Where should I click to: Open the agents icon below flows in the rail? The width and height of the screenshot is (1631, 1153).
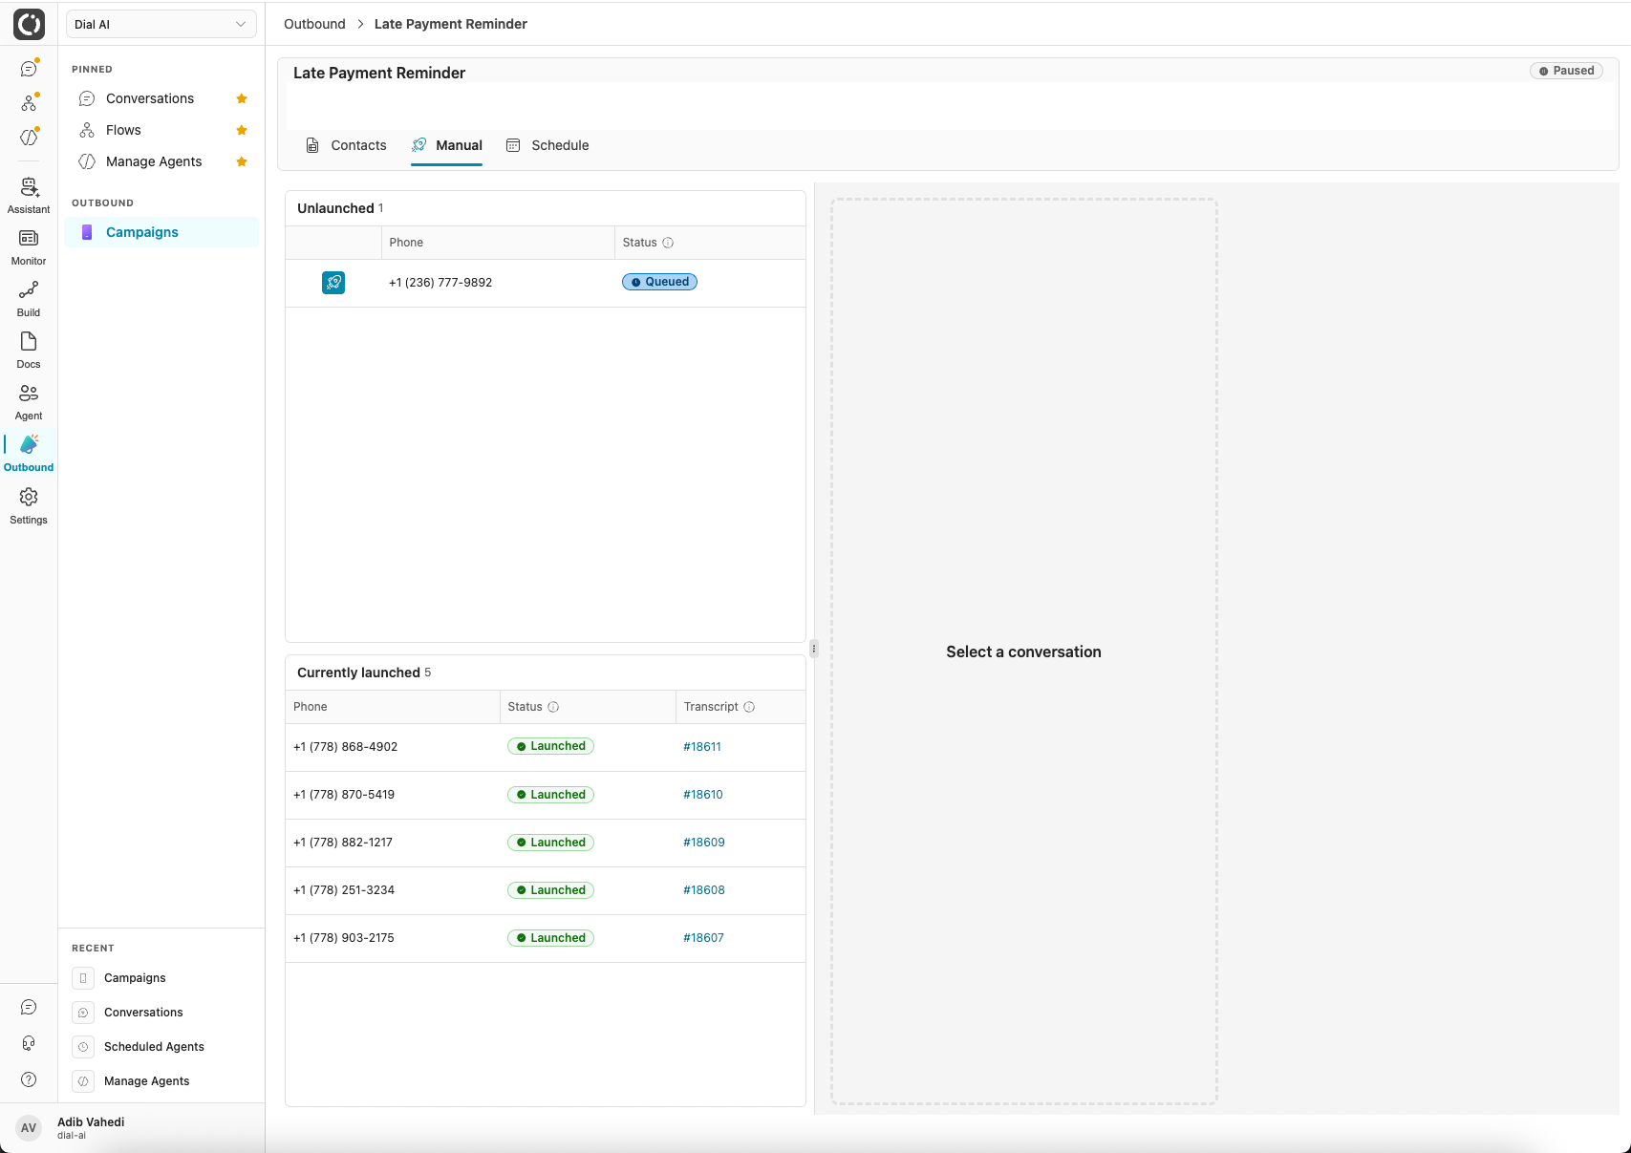[x=29, y=138]
